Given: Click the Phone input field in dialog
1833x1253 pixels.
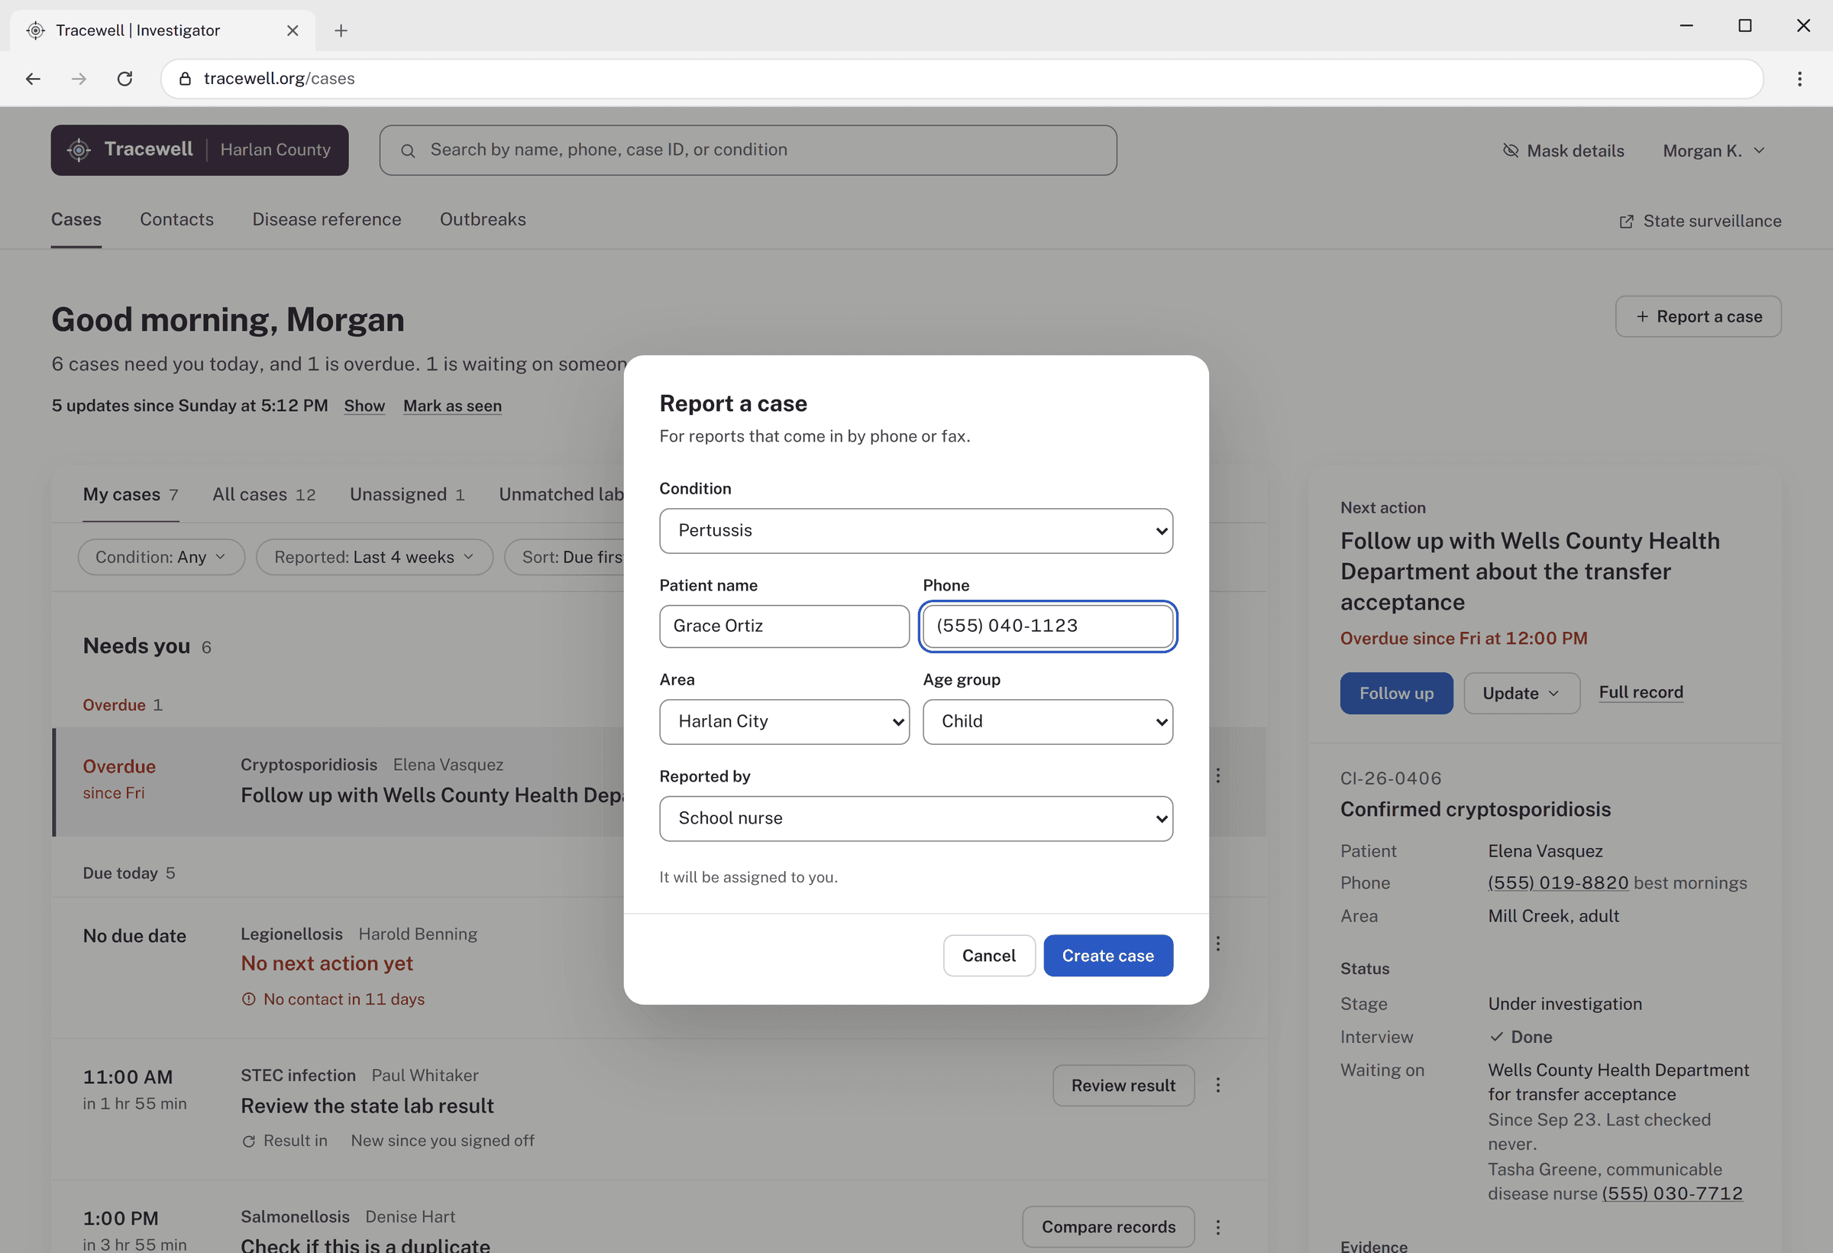Looking at the screenshot, I should (x=1047, y=626).
